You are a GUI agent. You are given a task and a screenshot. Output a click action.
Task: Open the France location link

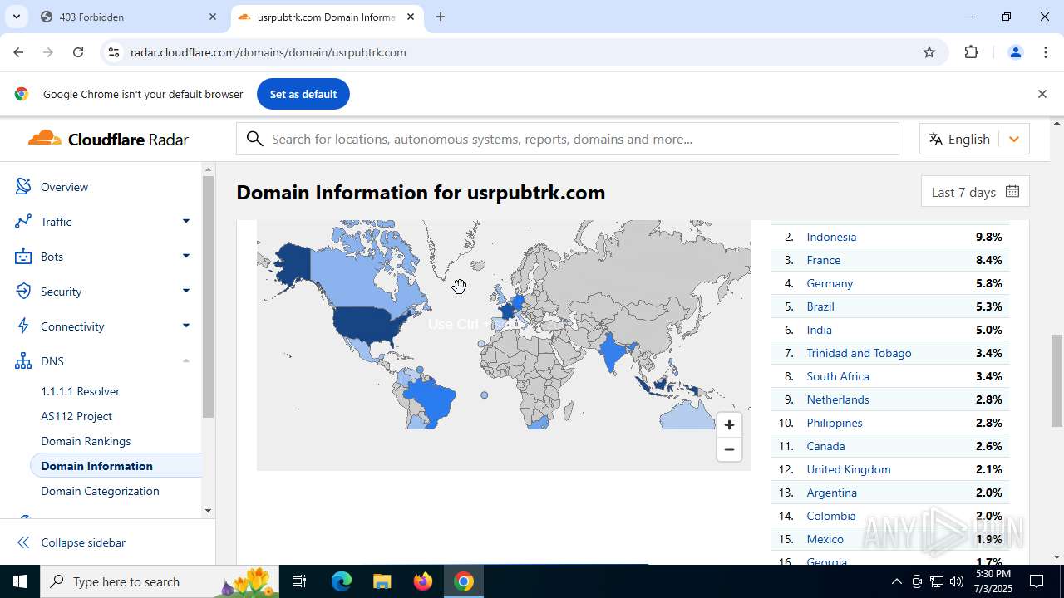coord(824,260)
